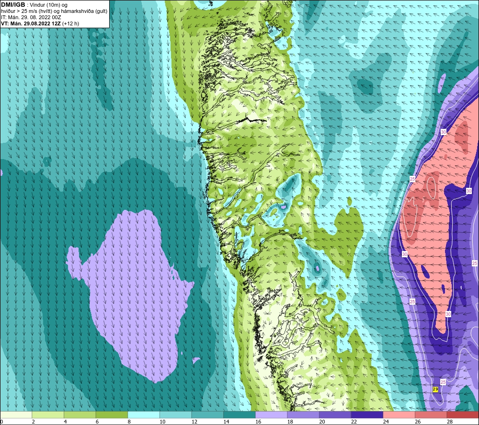Select the 16–18 m/s lavender legend swatch
Image resolution: width=479 pixels, height=425 pixels.
pos(271,414)
